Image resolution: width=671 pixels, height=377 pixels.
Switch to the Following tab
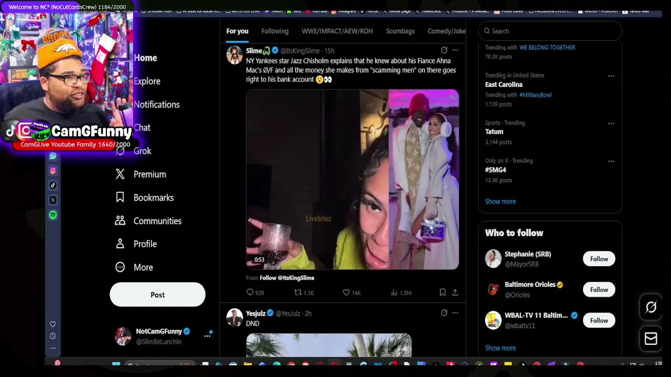coord(275,31)
